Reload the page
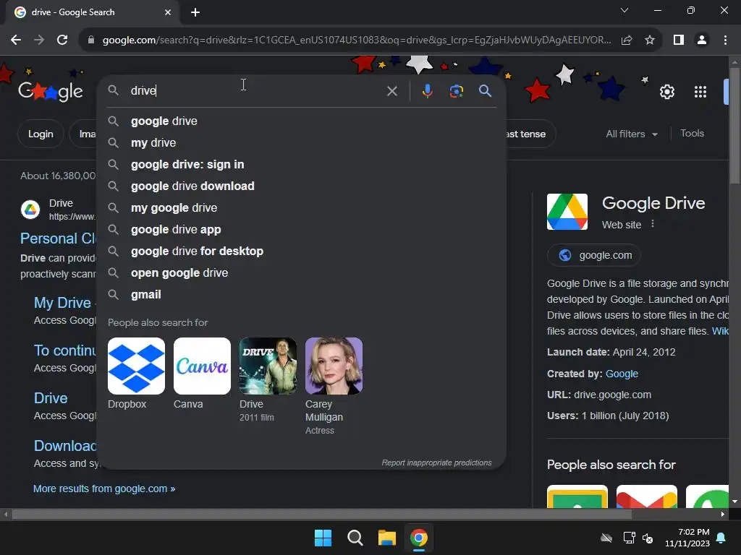The width and height of the screenshot is (741, 555). click(x=62, y=40)
